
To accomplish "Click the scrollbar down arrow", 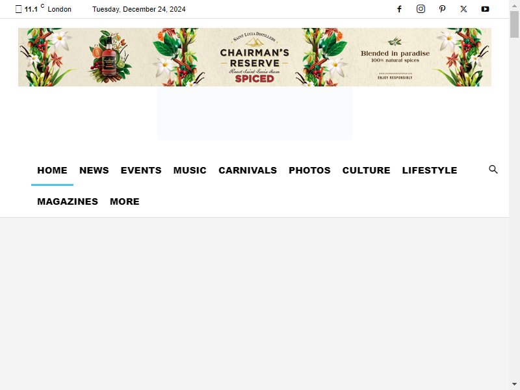I will [x=514, y=384].
